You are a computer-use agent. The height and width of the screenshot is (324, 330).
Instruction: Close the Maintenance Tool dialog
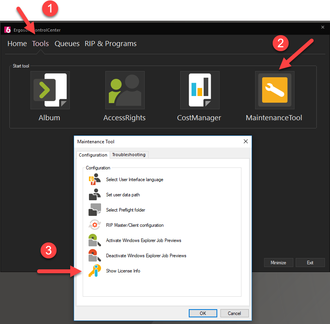pos(246,141)
